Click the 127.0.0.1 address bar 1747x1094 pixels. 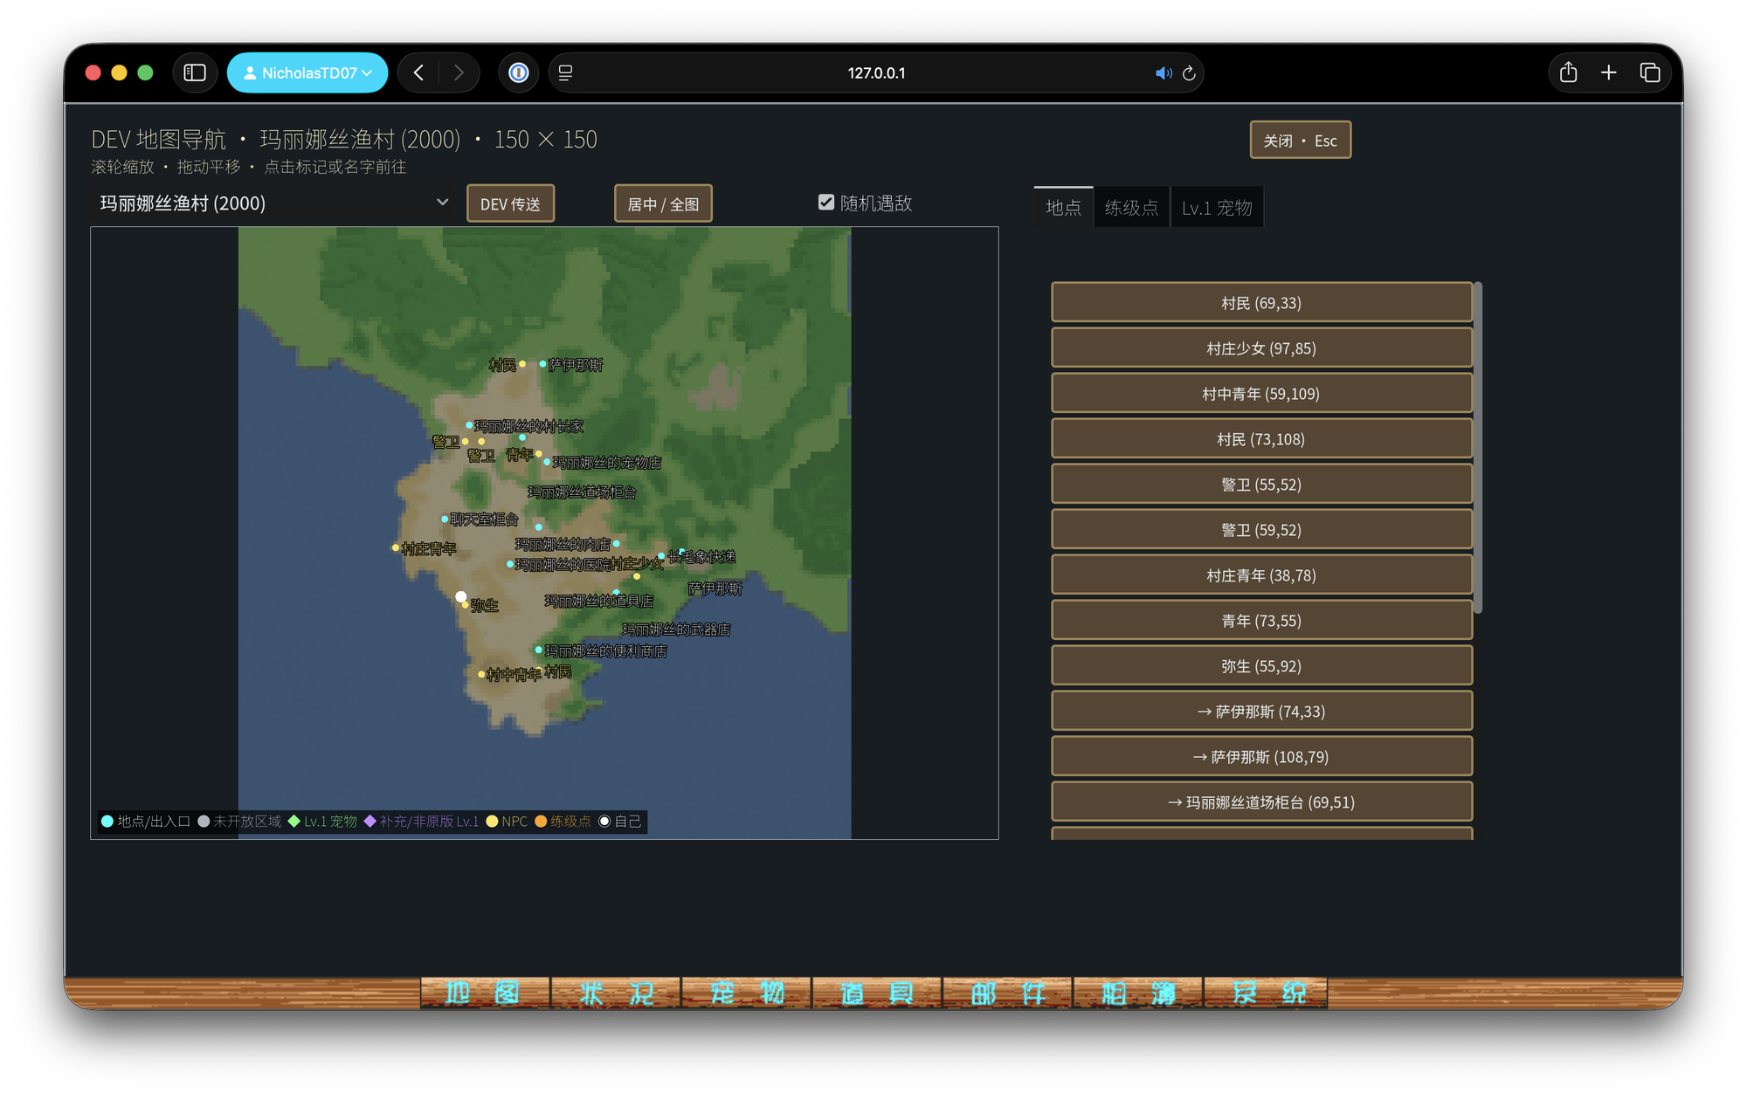point(876,73)
